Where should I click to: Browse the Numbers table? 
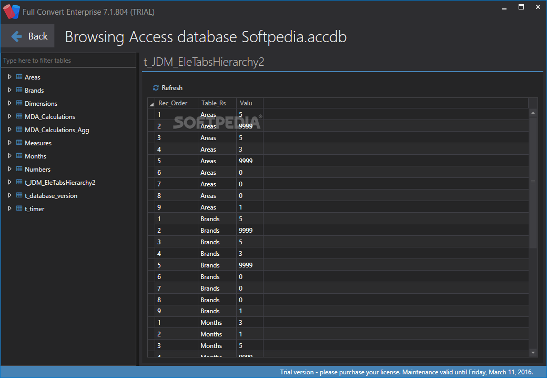click(x=38, y=170)
